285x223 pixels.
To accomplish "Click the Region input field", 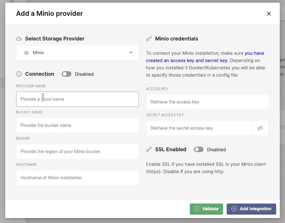I will 77,152.
